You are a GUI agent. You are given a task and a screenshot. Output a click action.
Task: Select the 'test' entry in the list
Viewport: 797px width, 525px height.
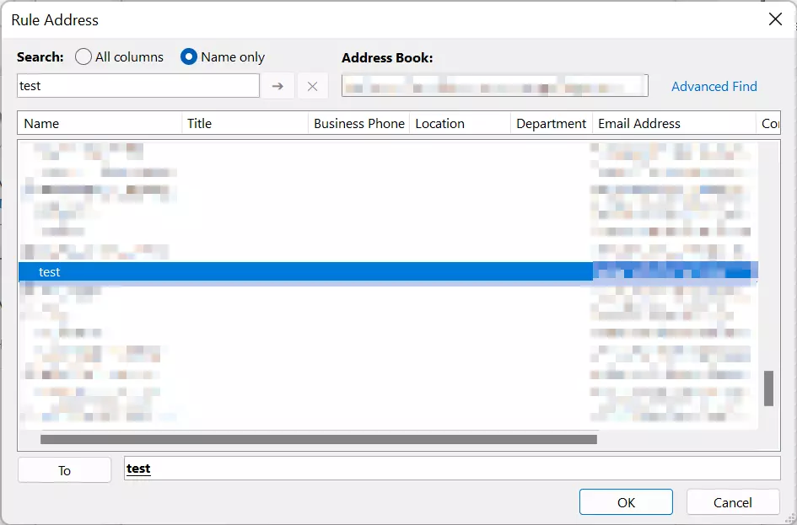388,271
